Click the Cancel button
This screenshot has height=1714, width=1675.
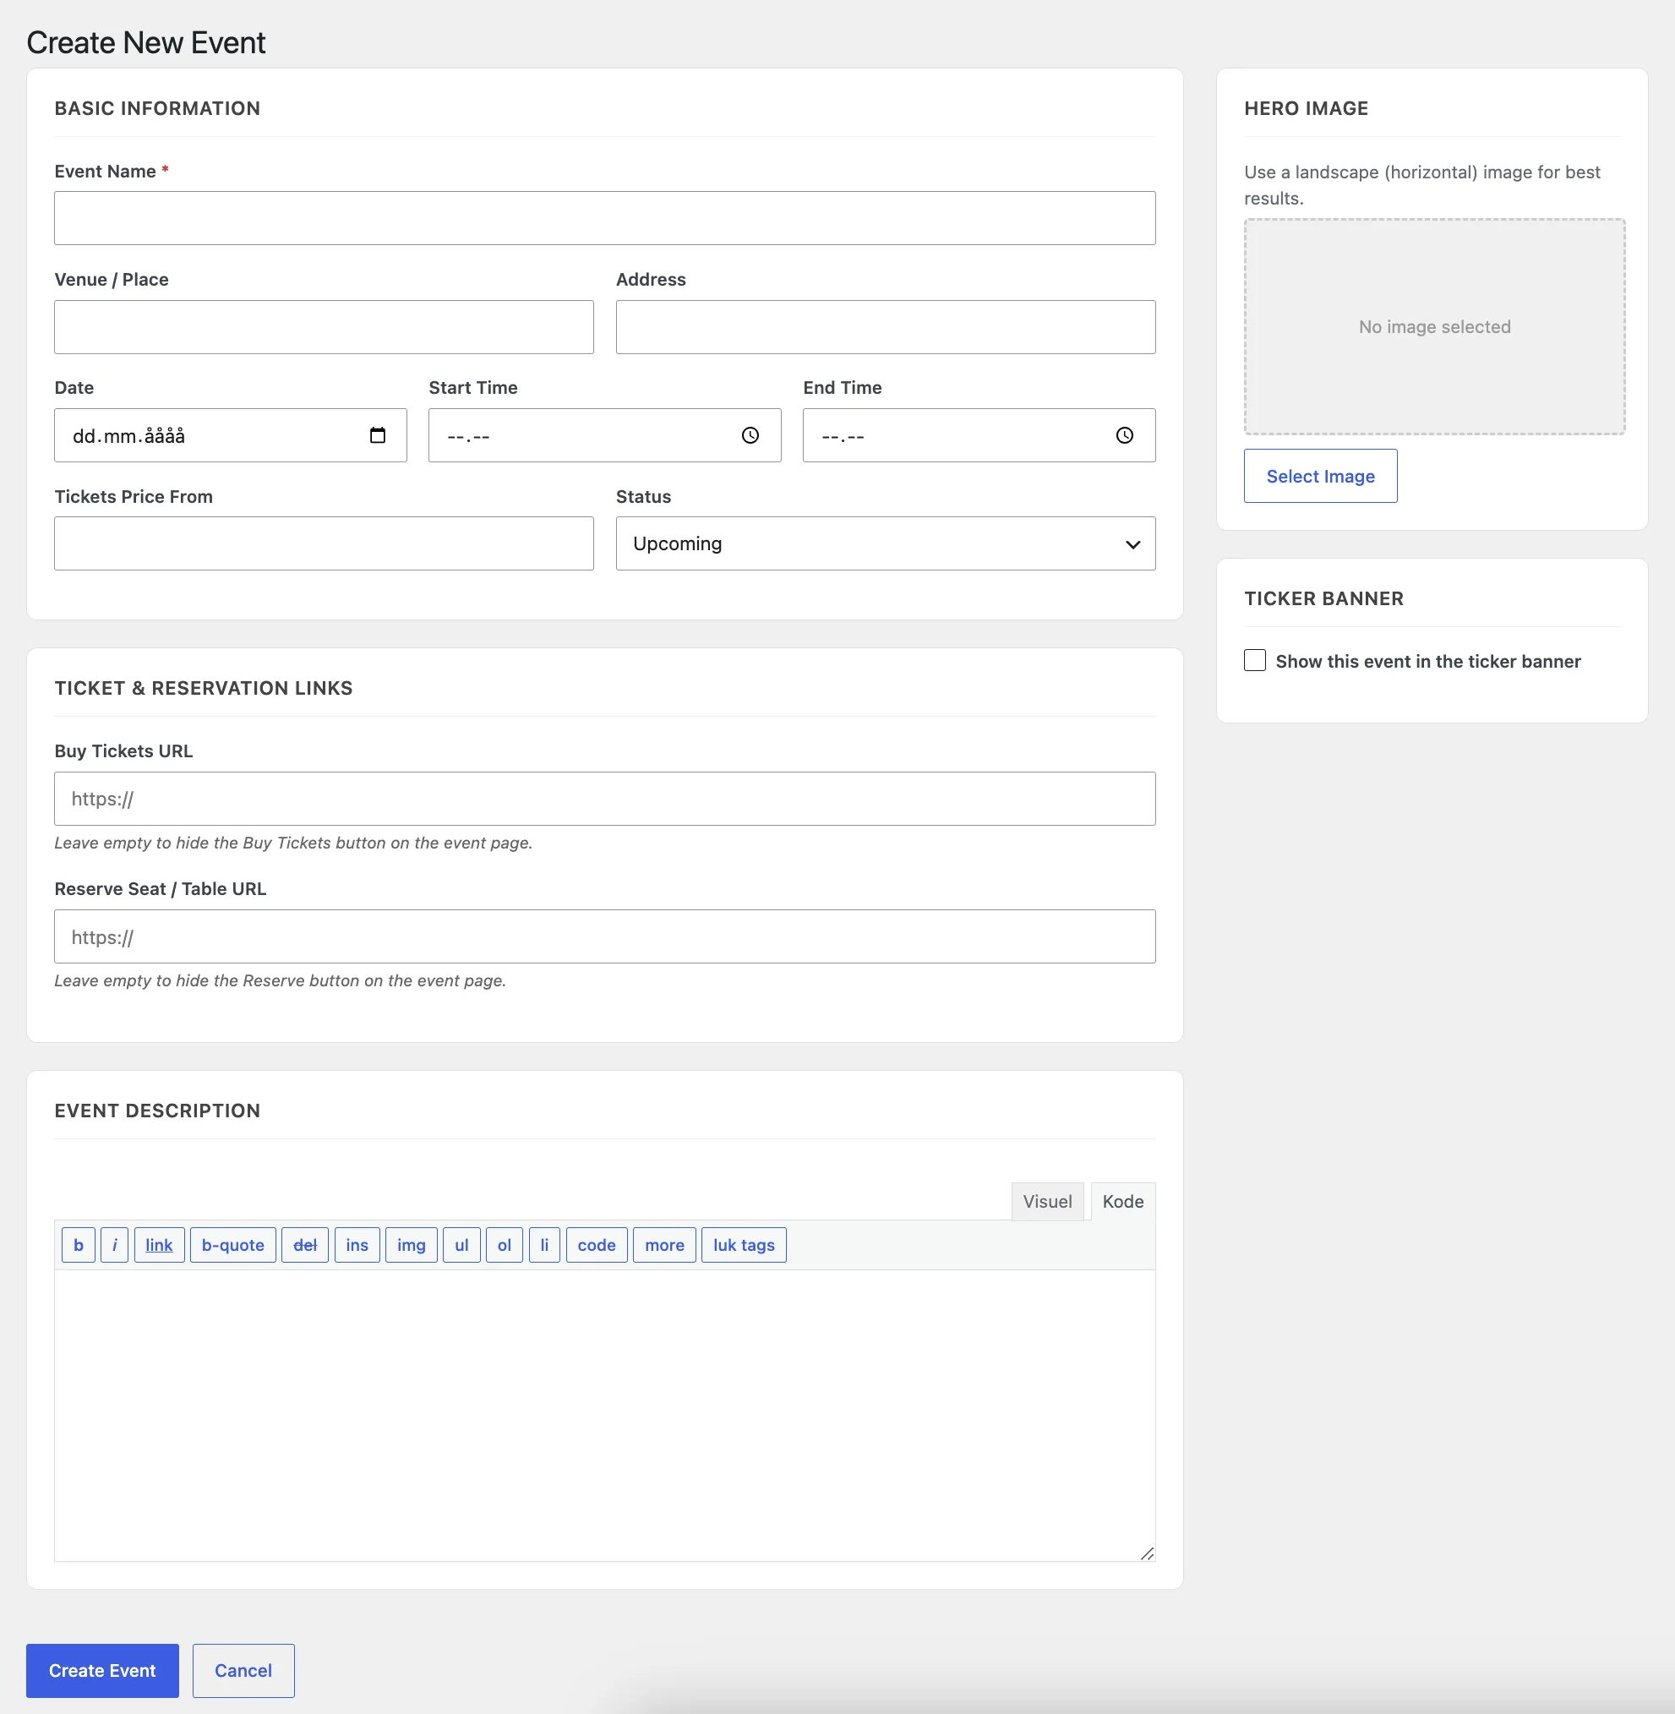[243, 1671]
